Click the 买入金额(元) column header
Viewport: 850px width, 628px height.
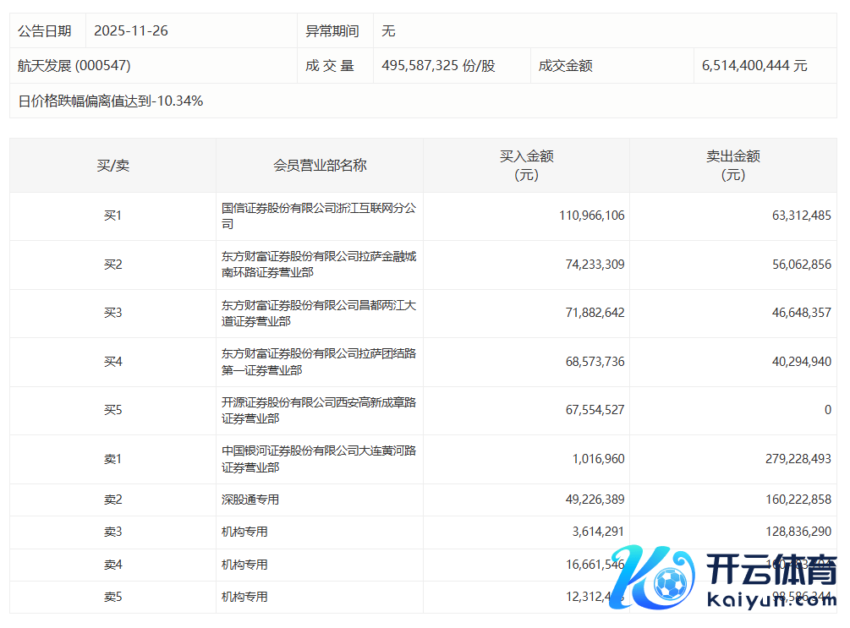(x=526, y=166)
